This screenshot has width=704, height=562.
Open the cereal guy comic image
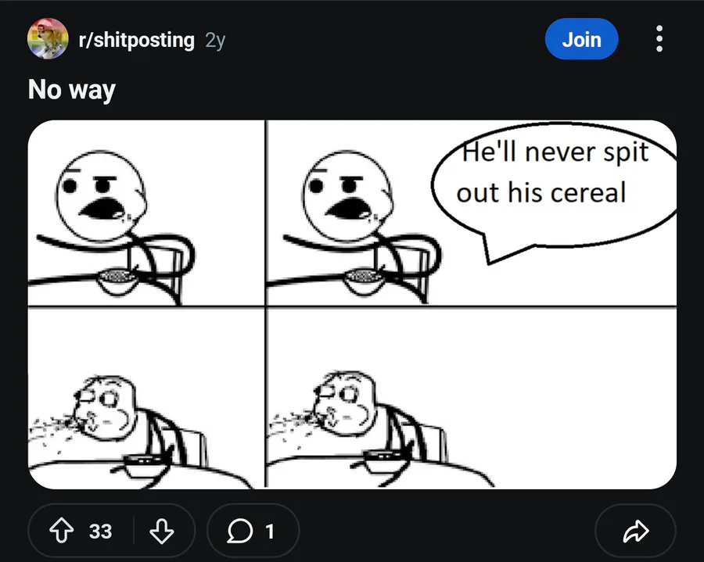point(352,305)
